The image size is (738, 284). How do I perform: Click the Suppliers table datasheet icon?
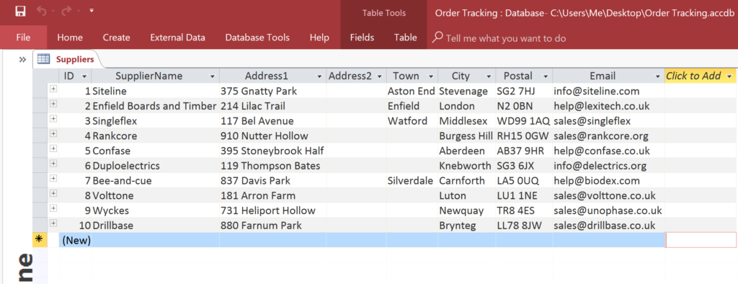[x=44, y=59]
